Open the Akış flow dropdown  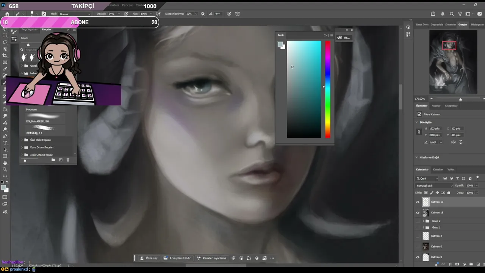click(x=151, y=14)
